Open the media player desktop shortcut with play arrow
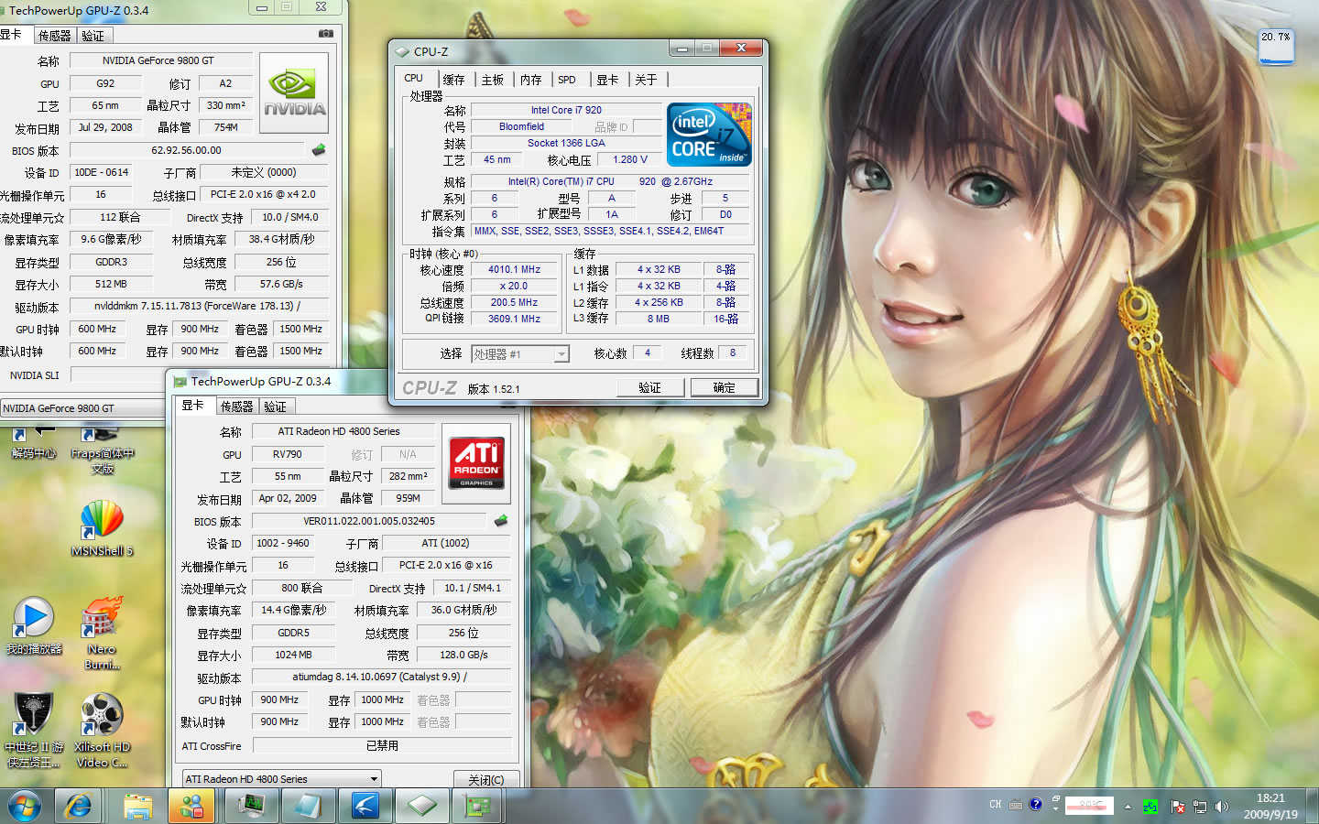The width and height of the screenshot is (1319, 824). [x=34, y=626]
